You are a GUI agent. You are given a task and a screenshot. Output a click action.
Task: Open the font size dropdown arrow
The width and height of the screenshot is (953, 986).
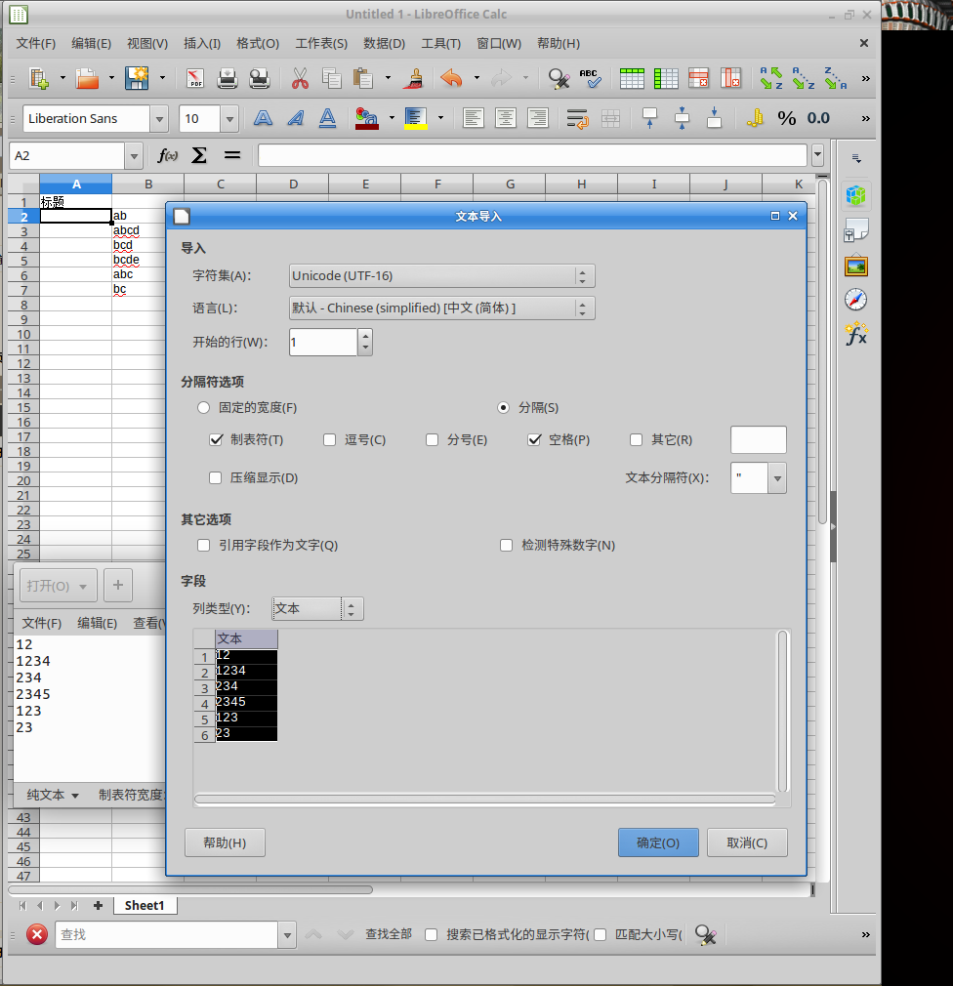coord(229,118)
